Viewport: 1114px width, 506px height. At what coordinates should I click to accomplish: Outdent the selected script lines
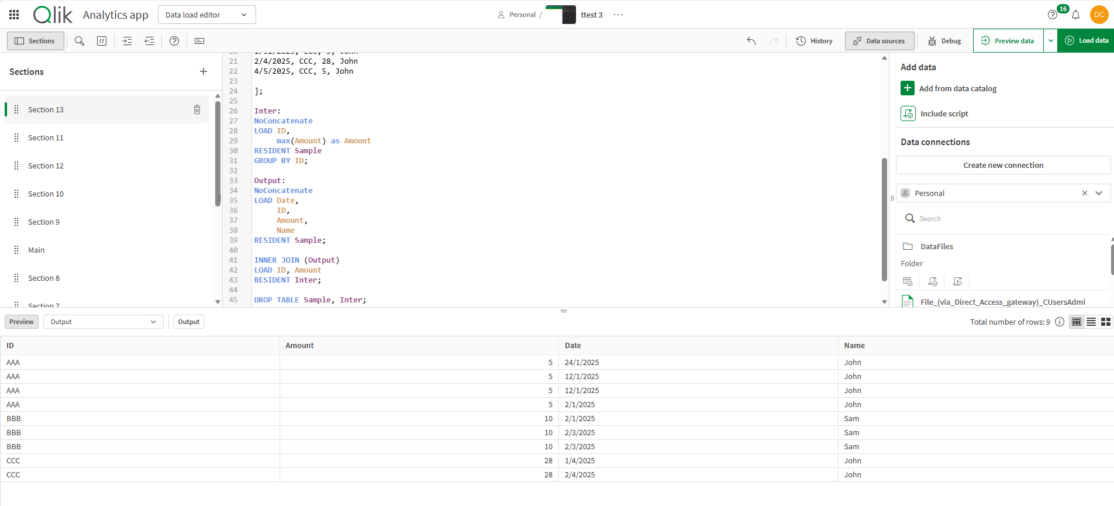coord(149,41)
